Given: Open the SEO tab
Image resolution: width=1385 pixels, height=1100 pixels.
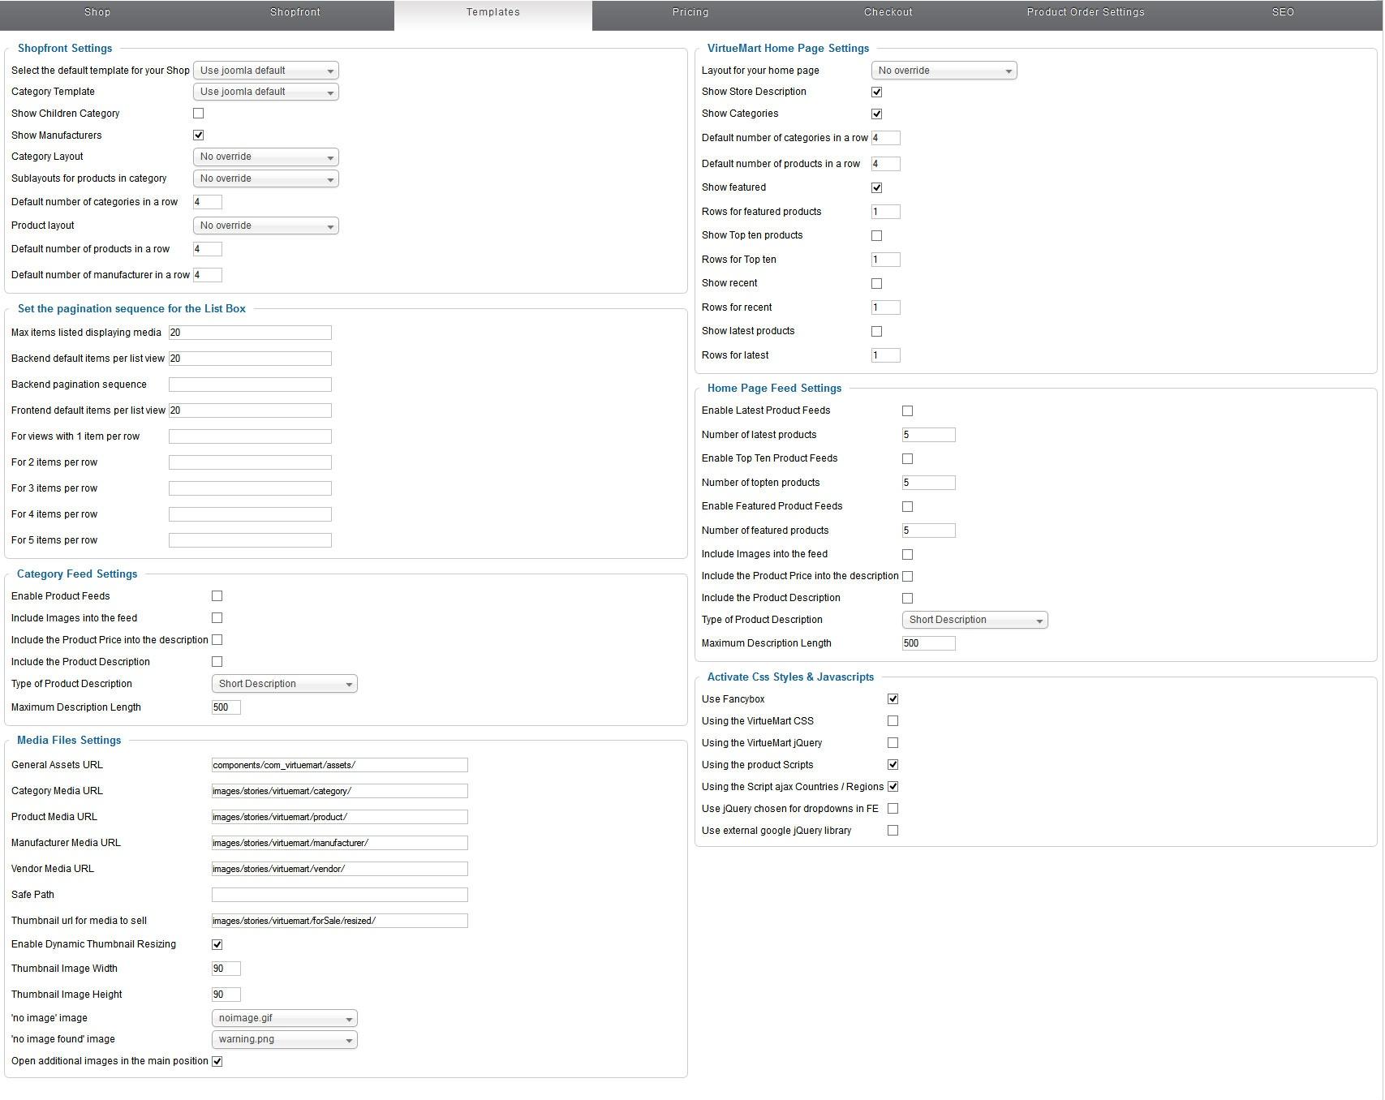Looking at the screenshot, I should click(1283, 13).
